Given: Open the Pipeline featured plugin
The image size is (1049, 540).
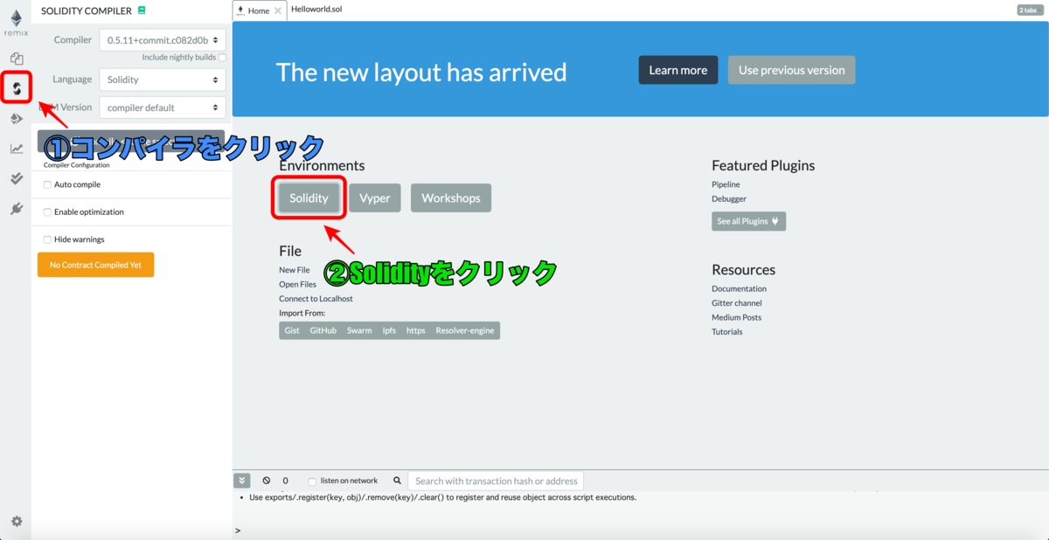Looking at the screenshot, I should click(726, 184).
